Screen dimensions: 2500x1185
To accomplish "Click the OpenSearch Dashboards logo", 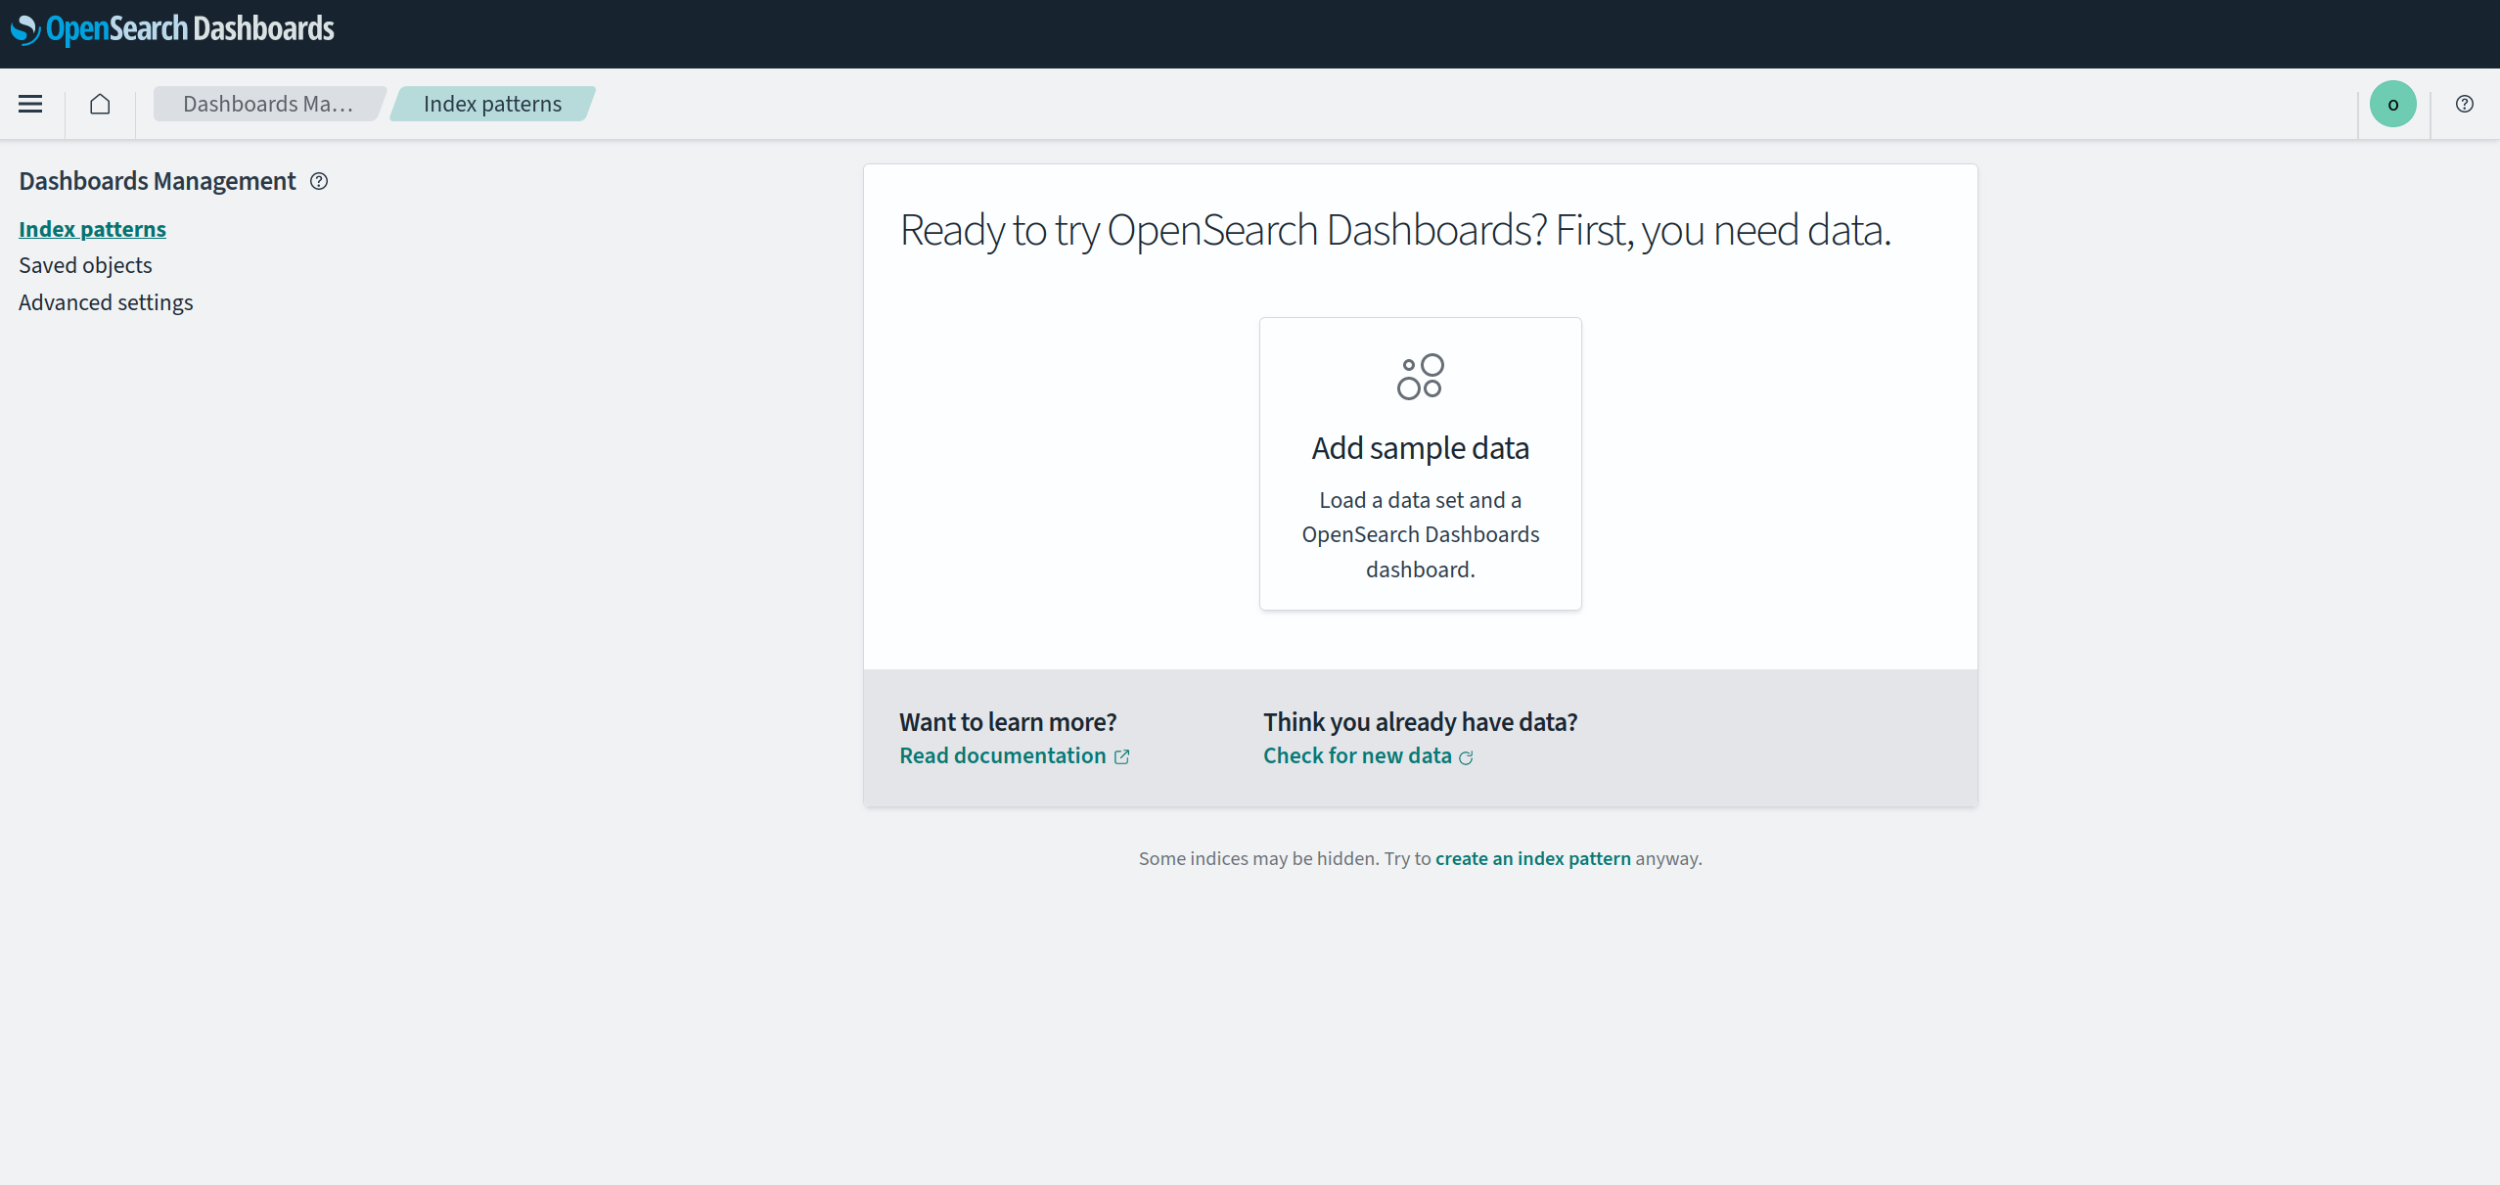I will (x=171, y=29).
